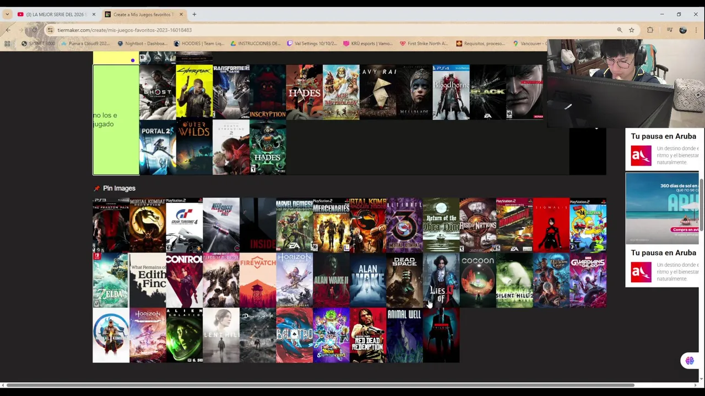Click the Pin Images pushpin icon
Image resolution: width=705 pixels, height=396 pixels.
click(96, 188)
